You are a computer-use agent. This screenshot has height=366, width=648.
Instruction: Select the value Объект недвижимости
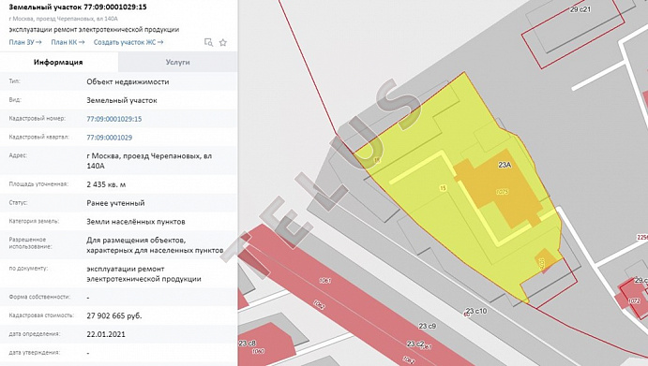[x=128, y=81]
